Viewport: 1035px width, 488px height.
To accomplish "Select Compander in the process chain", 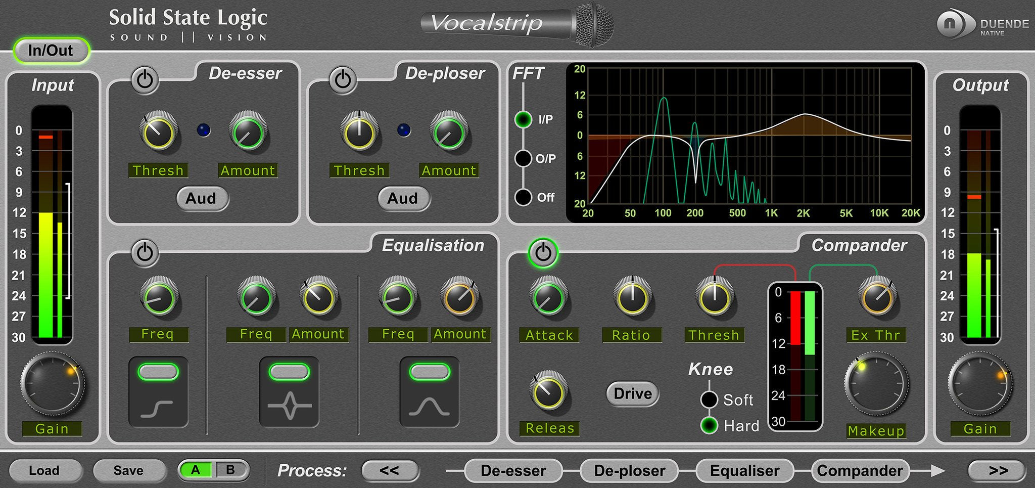I will click(860, 471).
